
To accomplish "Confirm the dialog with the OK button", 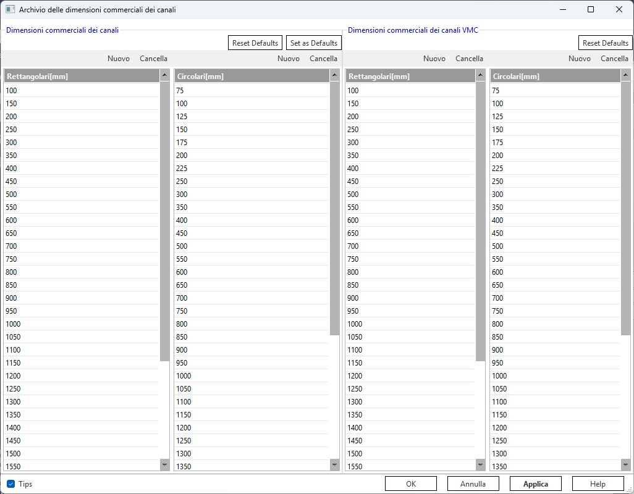I will (410, 484).
